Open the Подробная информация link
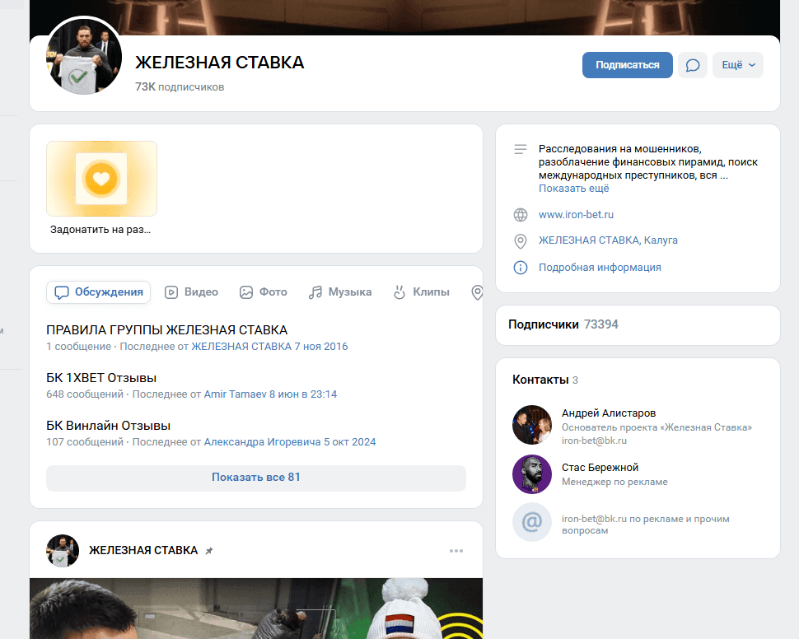Screen dimensions: 799x639 pyautogui.click(x=600, y=268)
